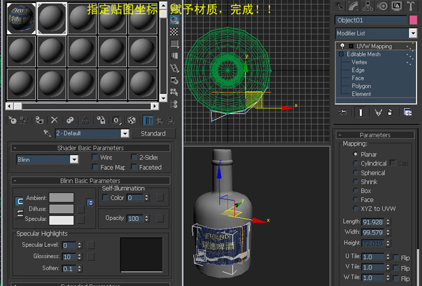Click the Select by Material icon
422x286 pixels.
(x=174, y=92)
